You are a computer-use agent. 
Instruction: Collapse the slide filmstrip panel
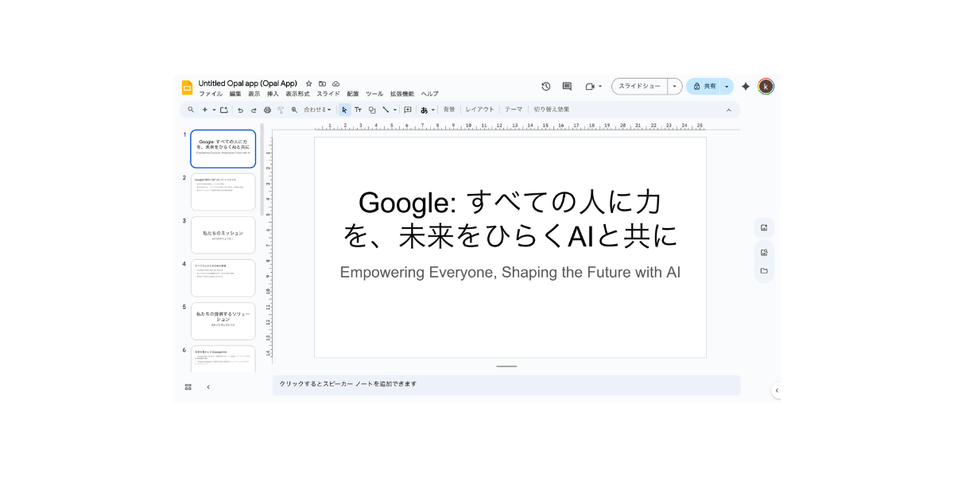pos(208,386)
